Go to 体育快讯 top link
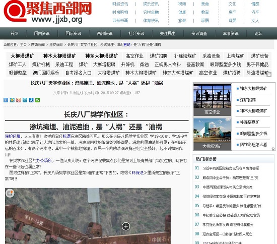 [x=151, y=21]
